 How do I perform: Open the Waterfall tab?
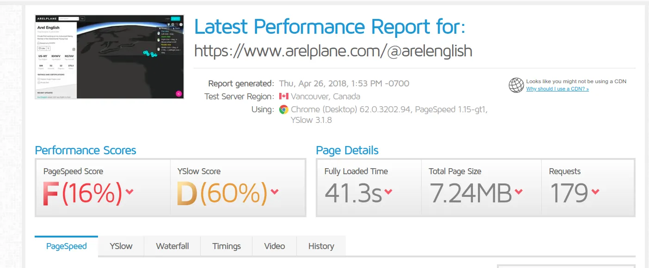pyautogui.click(x=172, y=246)
